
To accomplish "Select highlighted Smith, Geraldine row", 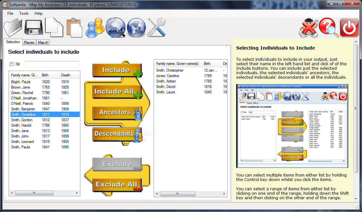I will click(45, 114).
